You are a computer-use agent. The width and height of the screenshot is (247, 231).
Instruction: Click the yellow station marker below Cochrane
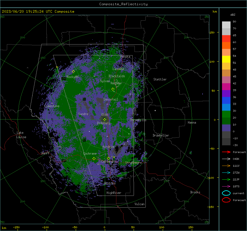(x=94, y=159)
